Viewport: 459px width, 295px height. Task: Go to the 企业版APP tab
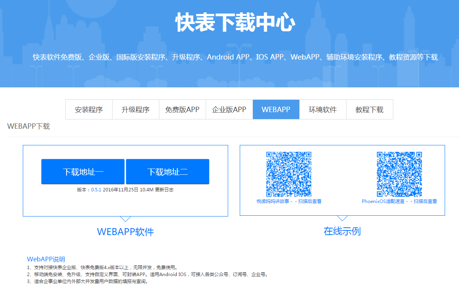click(229, 109)
